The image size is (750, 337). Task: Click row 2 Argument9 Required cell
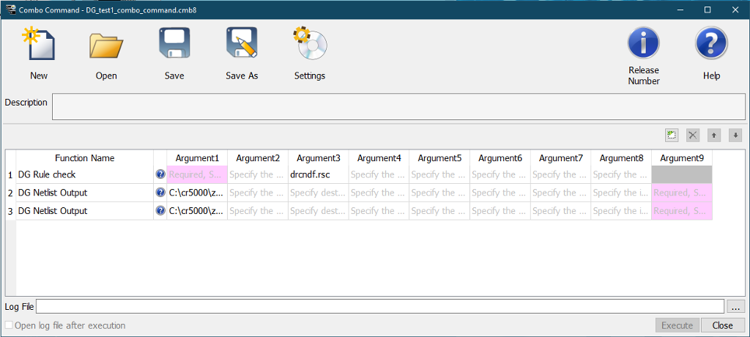[x=682, y=193]
